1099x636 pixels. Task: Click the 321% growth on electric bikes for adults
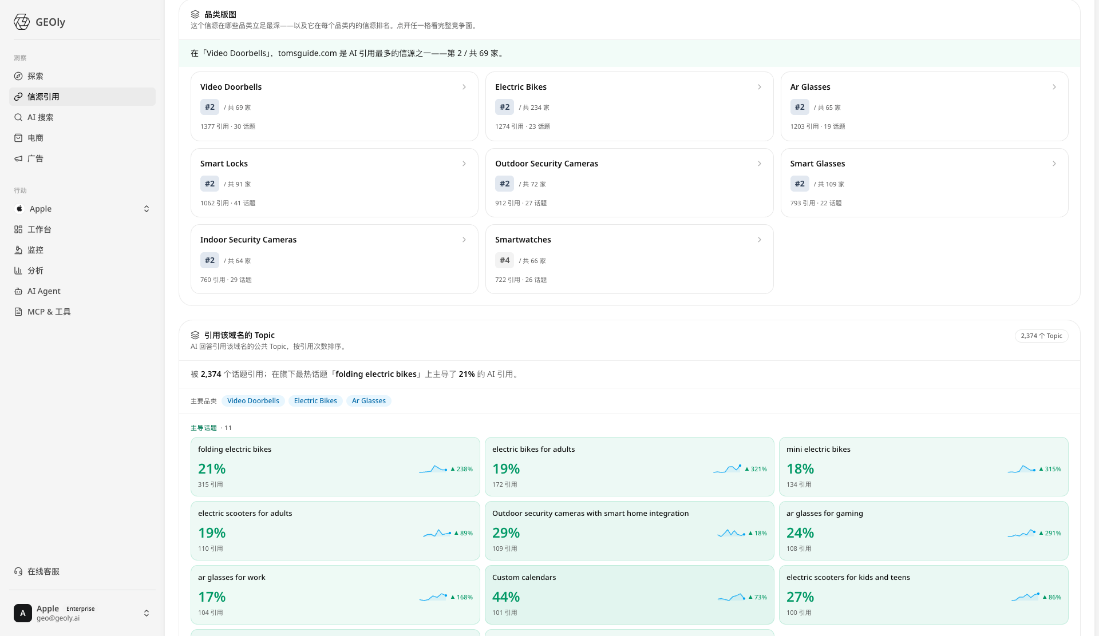(756, 469)
